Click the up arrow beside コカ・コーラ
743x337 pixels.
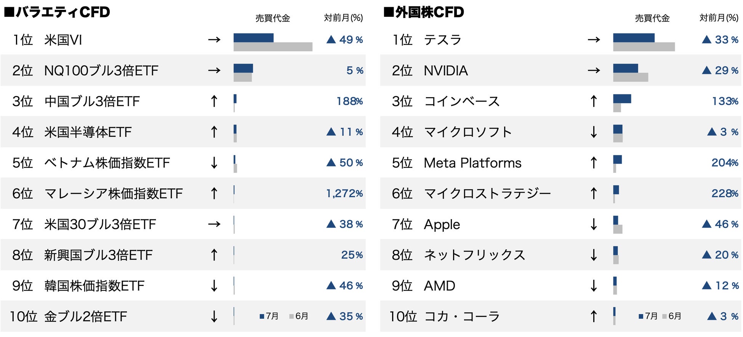(594, 316)
